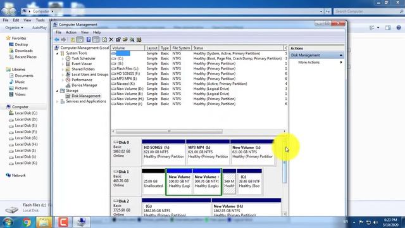
Task: Open the red Camtasia taskbar icon
Action: point(63,222)
